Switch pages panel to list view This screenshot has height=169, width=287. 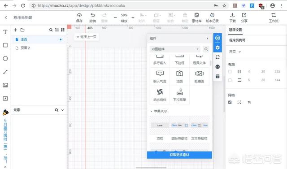[x=57, y=30]
